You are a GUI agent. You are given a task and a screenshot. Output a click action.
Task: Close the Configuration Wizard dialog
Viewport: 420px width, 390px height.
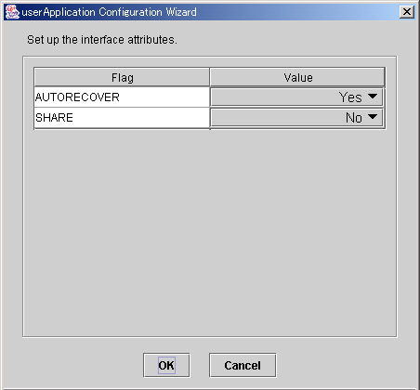[x=407, y=12]
